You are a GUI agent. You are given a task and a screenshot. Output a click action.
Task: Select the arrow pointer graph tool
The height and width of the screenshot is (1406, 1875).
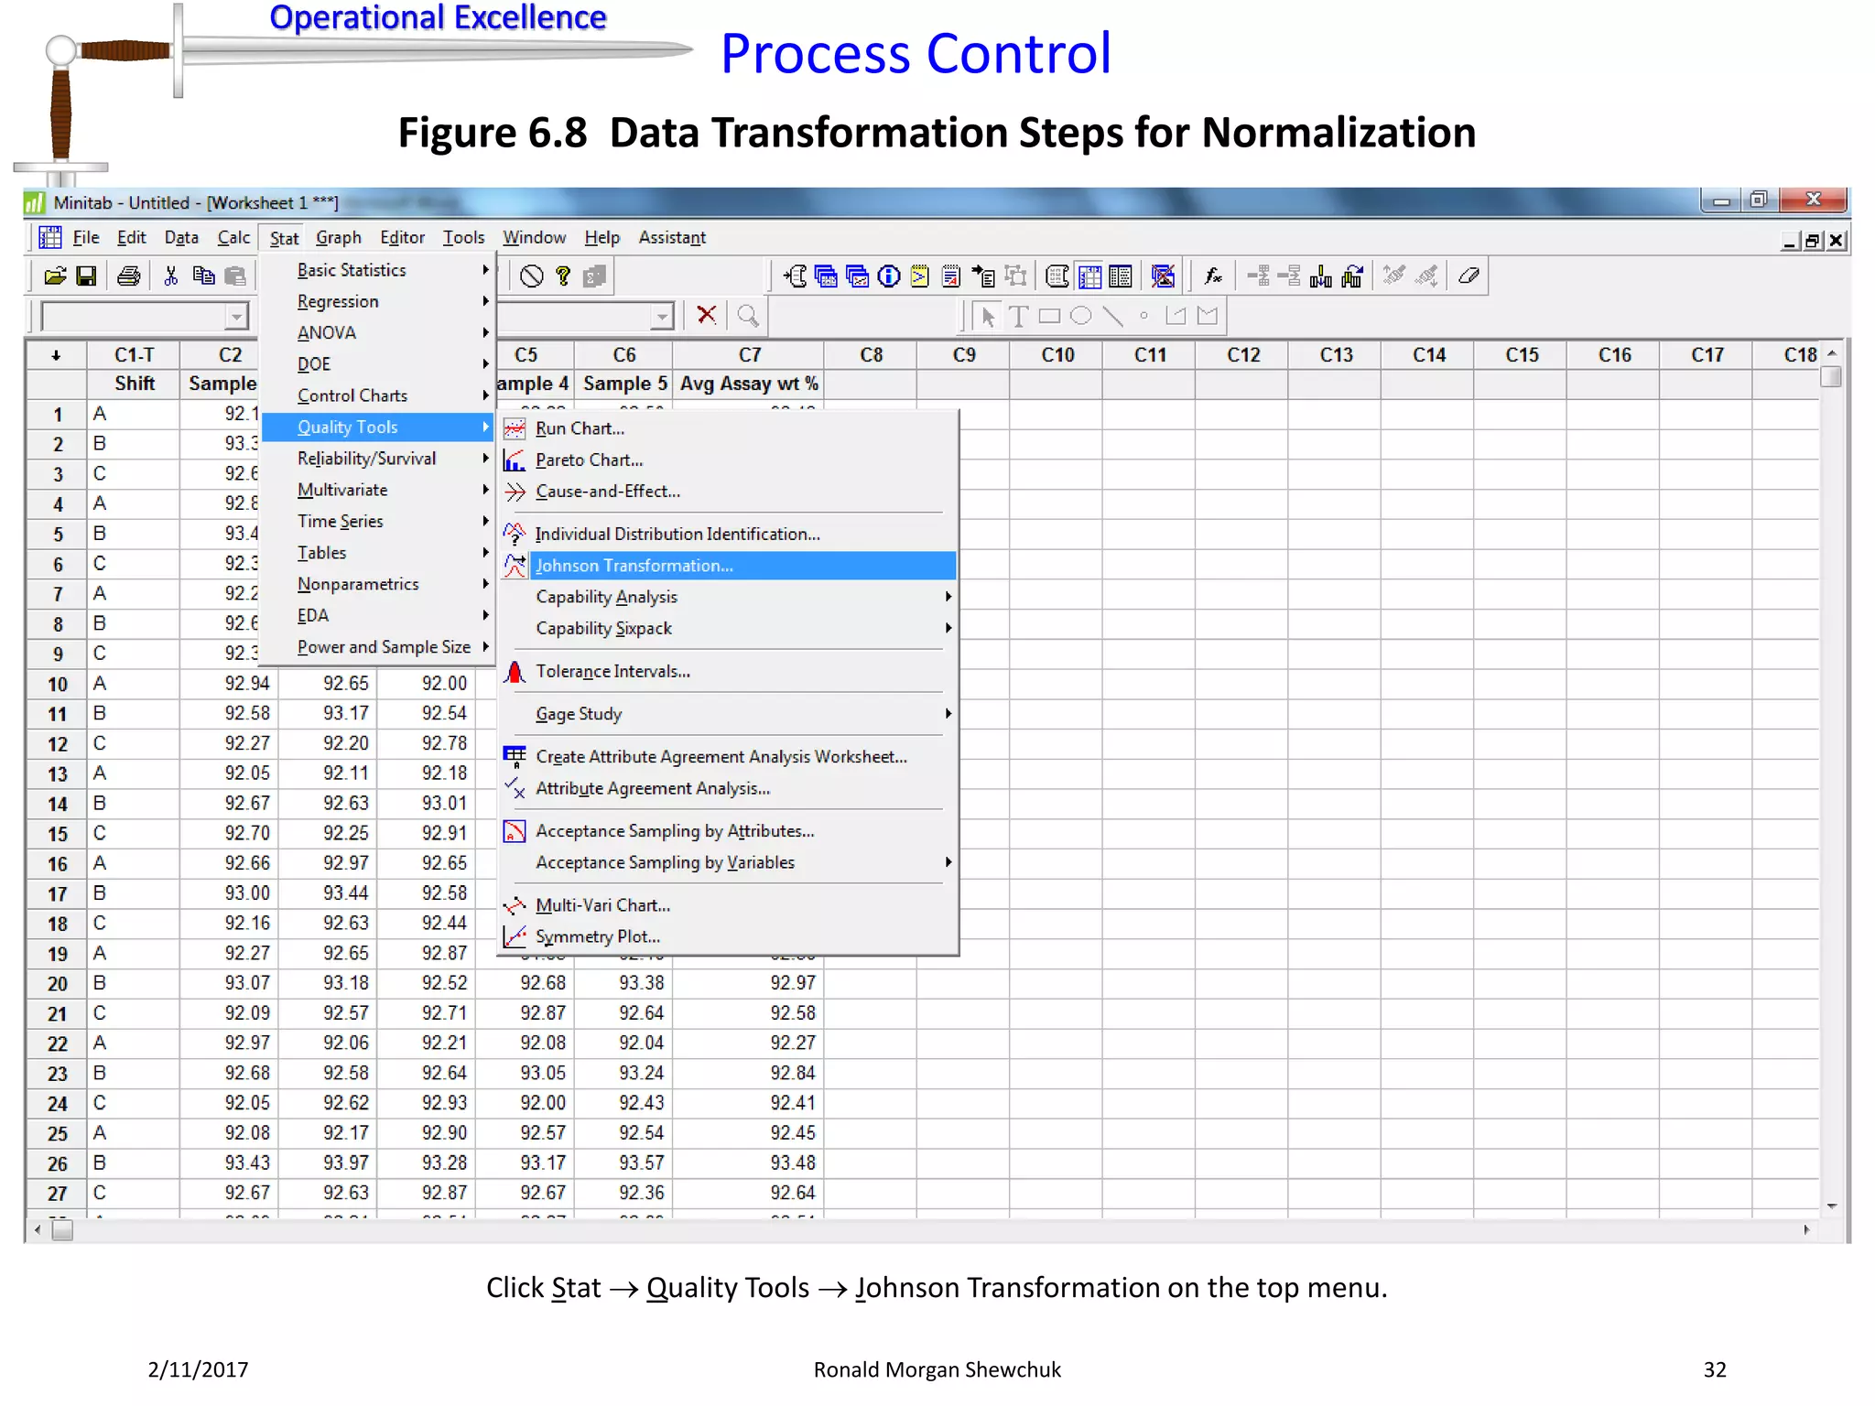point(987,317)
